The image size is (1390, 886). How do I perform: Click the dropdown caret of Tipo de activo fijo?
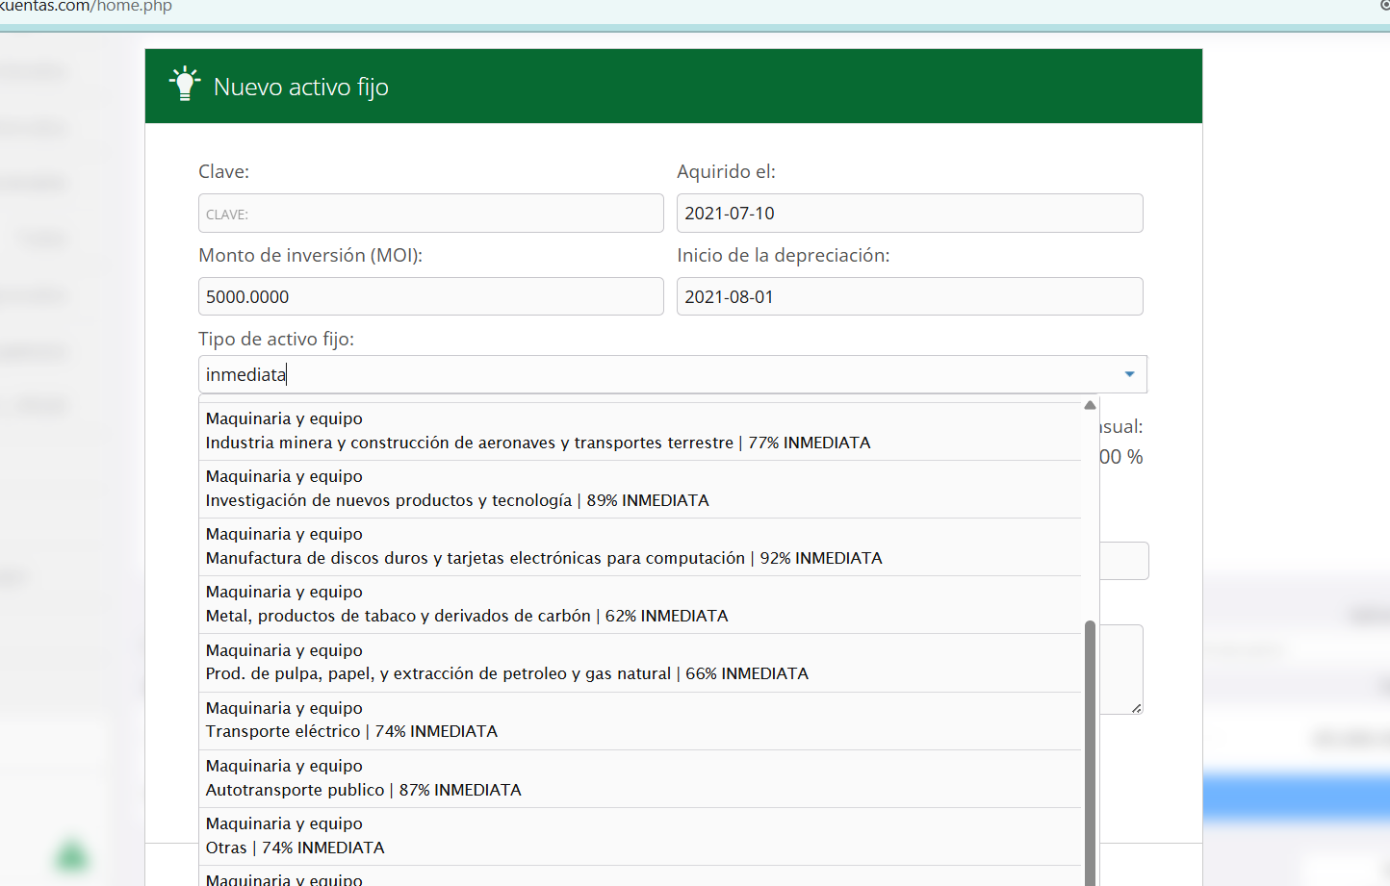click(1129, 374)
